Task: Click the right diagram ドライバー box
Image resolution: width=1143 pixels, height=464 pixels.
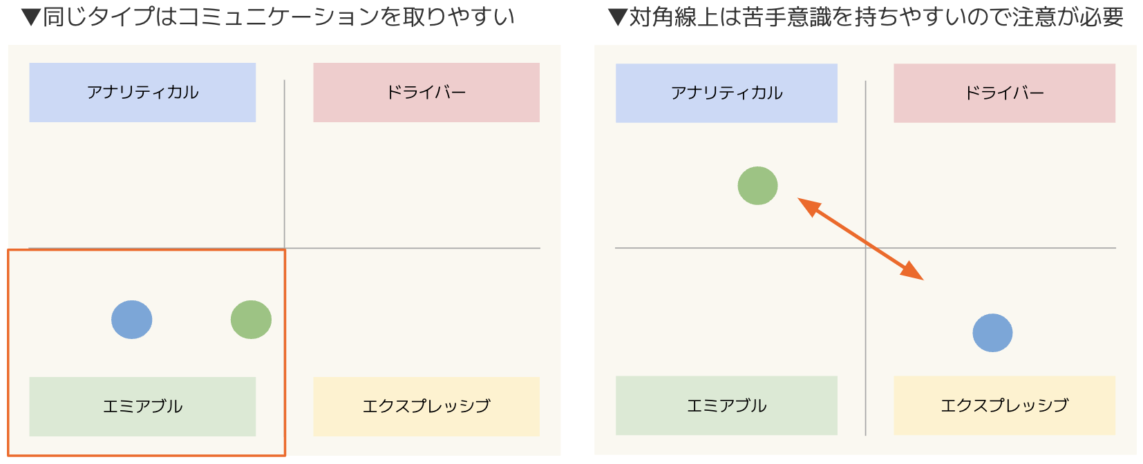Action: [x=1004, y=93]
